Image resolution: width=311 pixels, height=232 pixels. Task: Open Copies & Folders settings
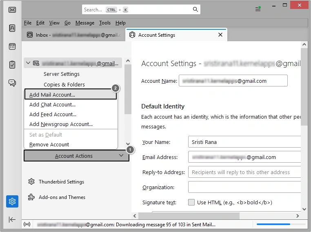tap(64, 84)
